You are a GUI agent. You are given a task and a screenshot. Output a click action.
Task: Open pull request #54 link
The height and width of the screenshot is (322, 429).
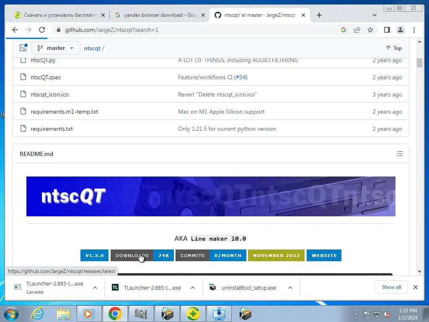pos(241,77)
